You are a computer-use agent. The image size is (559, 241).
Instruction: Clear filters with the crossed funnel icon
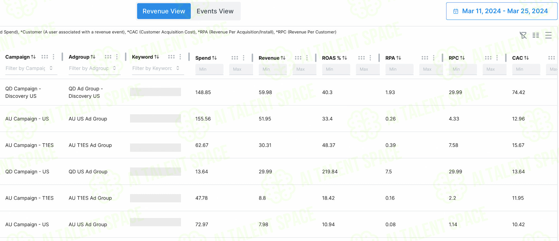(523, 35)
